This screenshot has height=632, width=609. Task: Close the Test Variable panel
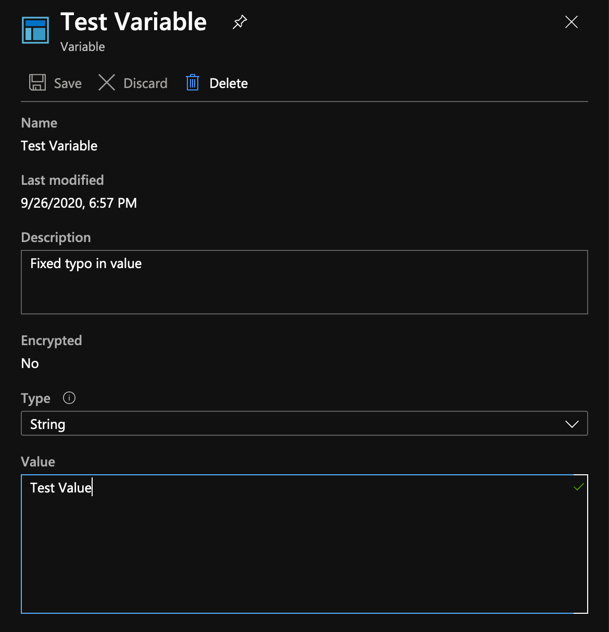pos(571,22)
